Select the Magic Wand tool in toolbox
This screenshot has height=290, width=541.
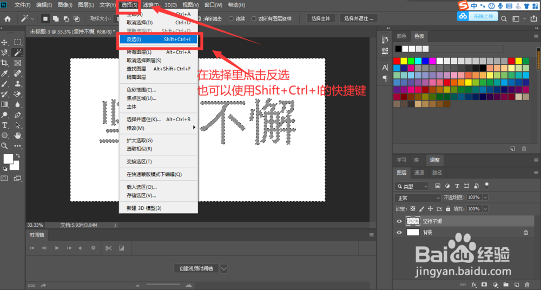click(x=18, y=52)
